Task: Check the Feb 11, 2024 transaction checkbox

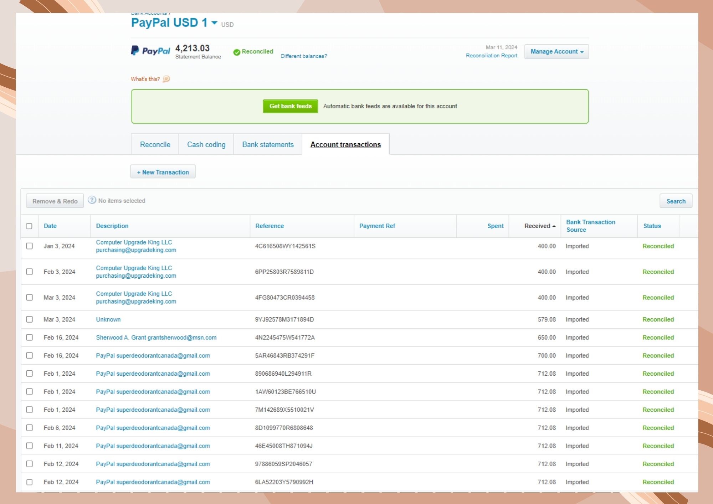Action: 30,446
